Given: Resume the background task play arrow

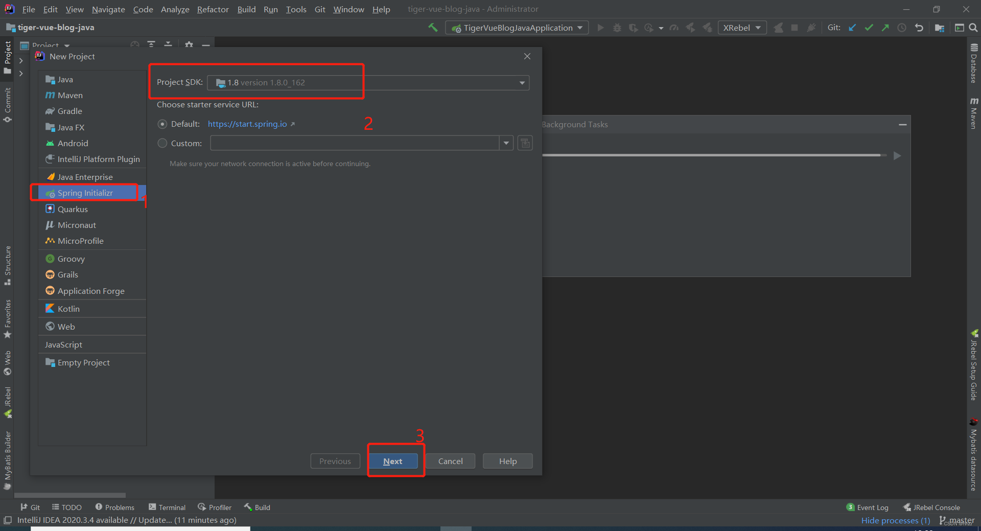Looking at the screenshot, I should [x=897, y=155].
